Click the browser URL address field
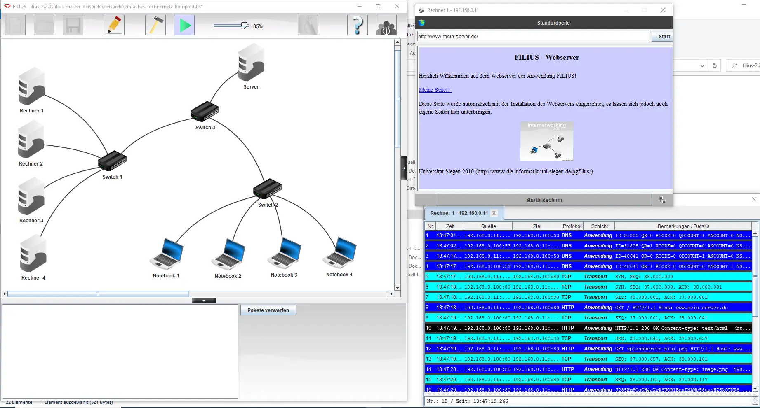Screen dimensions: 760x408 click(x=532, y=36)
